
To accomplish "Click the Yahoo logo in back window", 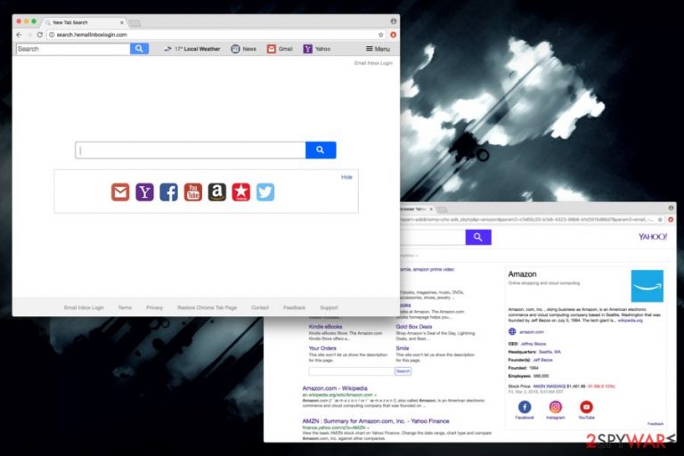I will click(653, 237).
